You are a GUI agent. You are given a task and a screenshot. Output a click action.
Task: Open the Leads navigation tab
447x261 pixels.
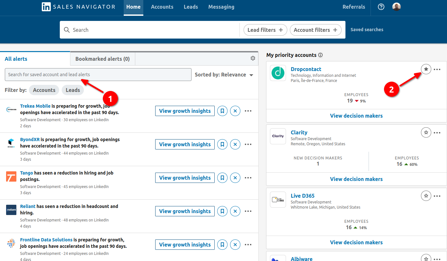191,7
